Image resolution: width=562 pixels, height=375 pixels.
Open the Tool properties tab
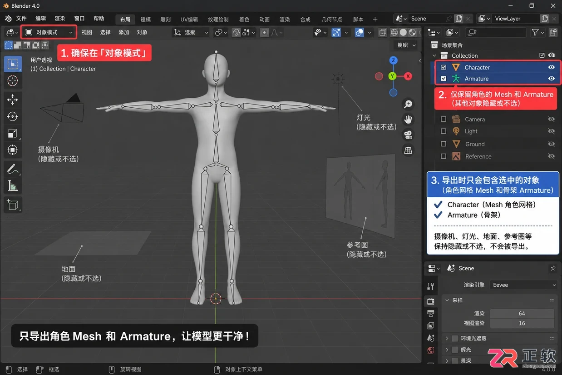tap(431, 286)
